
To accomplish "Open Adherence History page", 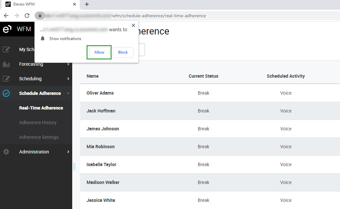I will 38,123.
